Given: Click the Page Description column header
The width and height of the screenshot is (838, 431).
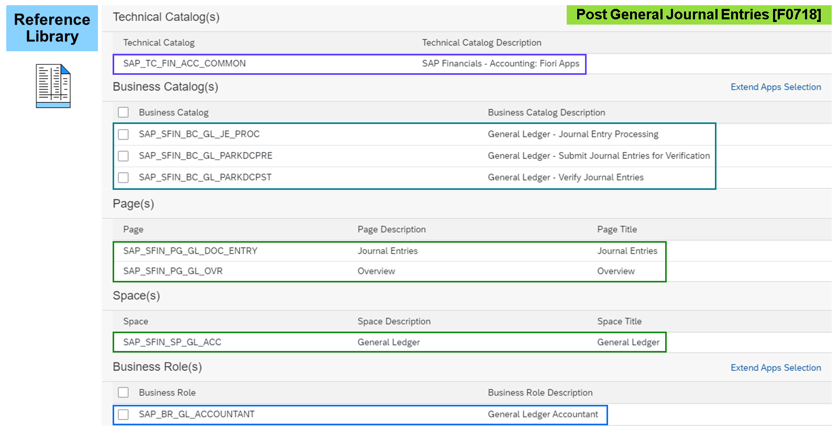Looking at the screenshot, I should pyautogui.click(x=392, y=229).
